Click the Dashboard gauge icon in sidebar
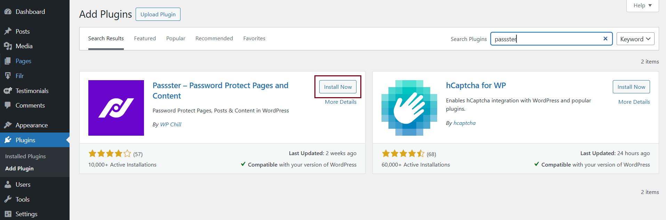This screenshot has height=220, width=666. 8,12
